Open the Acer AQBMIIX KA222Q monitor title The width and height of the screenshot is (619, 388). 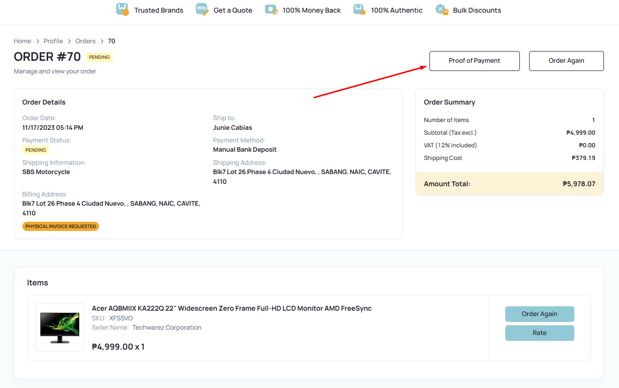(232, 308)
